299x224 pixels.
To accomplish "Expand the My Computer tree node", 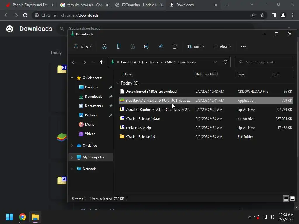I will click(x=72, y=157).
